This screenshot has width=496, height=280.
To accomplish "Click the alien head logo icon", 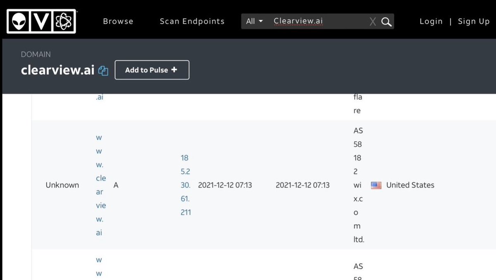I will coord(18,21).
